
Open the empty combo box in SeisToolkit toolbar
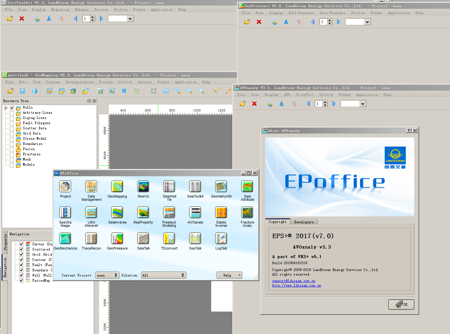tap(121, 19)
